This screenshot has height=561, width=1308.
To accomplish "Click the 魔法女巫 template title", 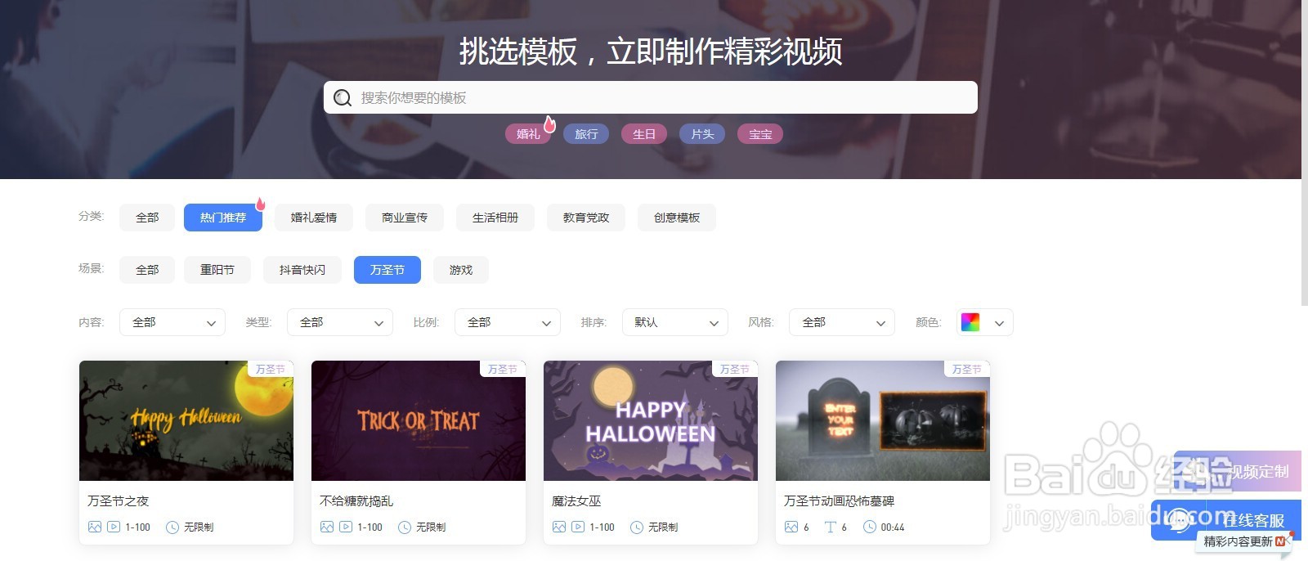I will 576,501.
